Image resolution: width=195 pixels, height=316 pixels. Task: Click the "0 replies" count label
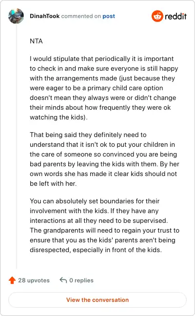(81, 280)
